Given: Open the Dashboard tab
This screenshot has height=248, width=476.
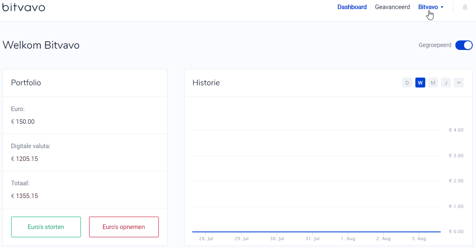Looking at the screenshot, I should pos(352,7).
